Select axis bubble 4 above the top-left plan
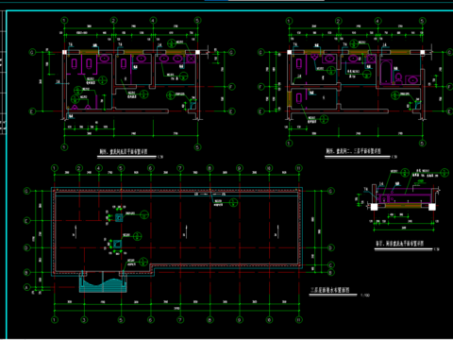Viewport: 453px width, 340px height. click(x=153, y=21)
